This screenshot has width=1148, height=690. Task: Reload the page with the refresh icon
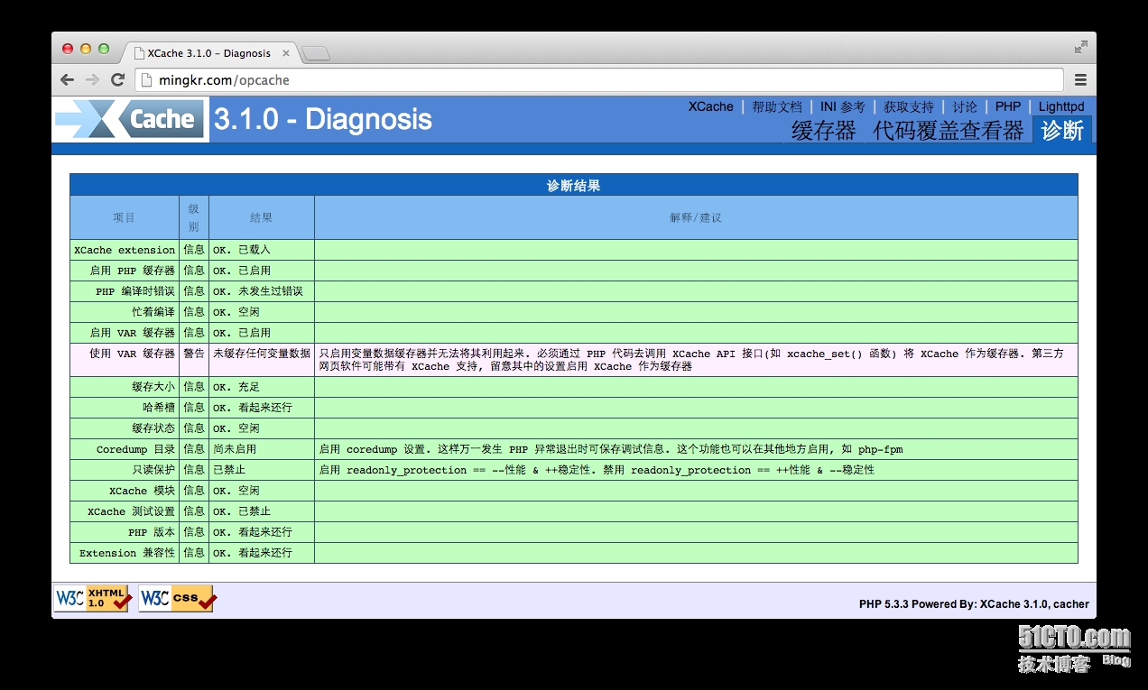pyautogui.click(x=117, y=79)
